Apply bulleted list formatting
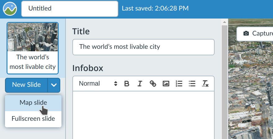This screenshot has height=139, width=273. (192, 84)
